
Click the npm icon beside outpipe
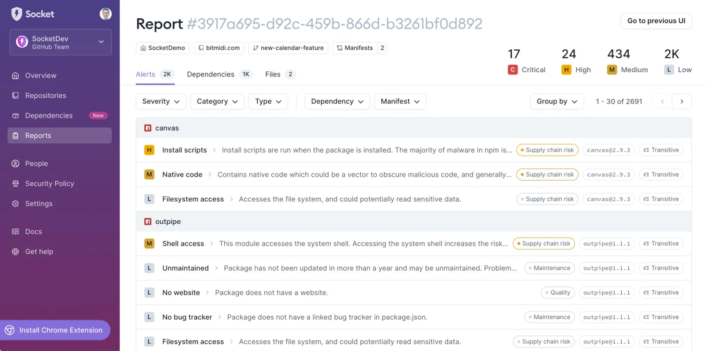tap(148, 222)
